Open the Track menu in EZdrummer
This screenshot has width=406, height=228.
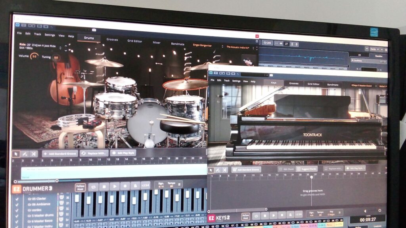pyautogui.click(x=37, y=34)
